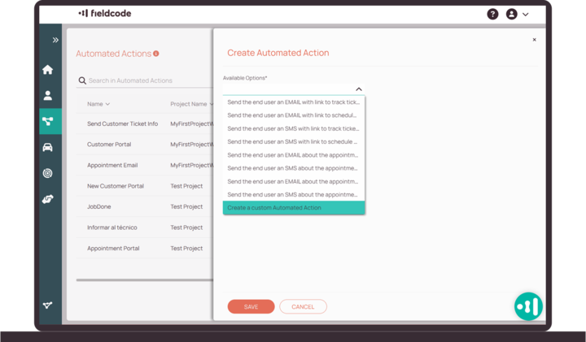Image resolution: width=586 pixels, height=342 pixels.
Task: Click the handshake icon in sidebar
Action: [x=48, y=199]
